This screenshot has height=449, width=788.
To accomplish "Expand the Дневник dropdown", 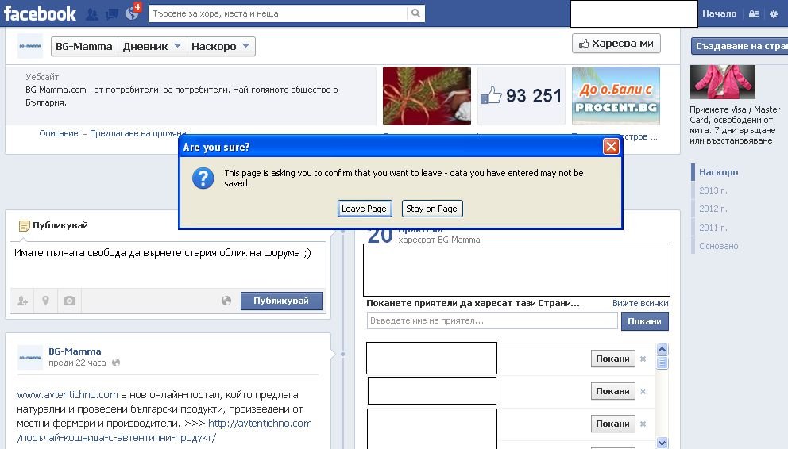I will click(153, 47).
